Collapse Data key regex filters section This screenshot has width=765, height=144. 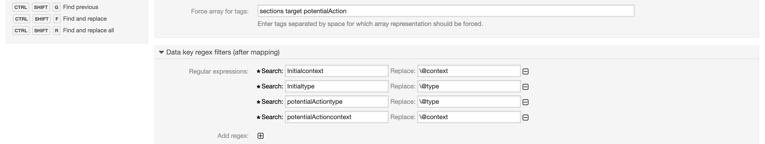[x=161, y=52]
